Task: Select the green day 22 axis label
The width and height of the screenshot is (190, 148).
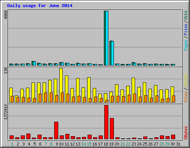Action: pos(128,144)
